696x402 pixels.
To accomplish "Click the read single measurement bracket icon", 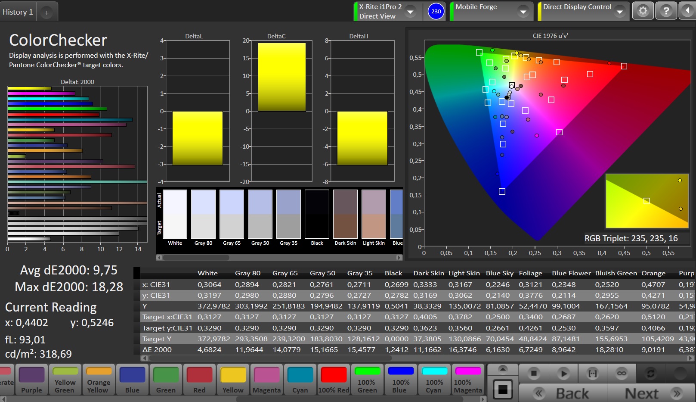I will pos(592,373).
